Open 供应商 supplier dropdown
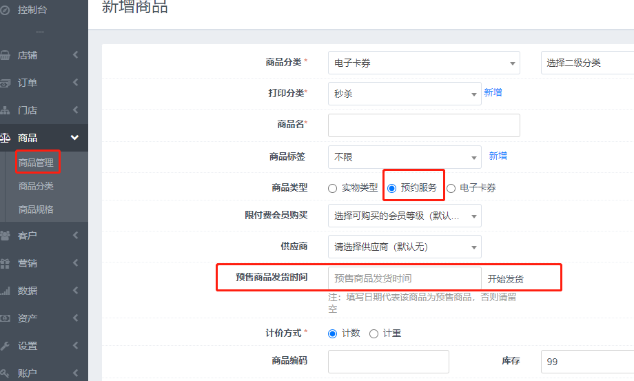The image size is (634, 381). [405, 247]
